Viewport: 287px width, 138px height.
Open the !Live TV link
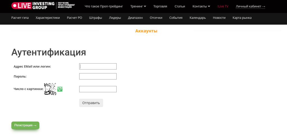tap(223, 6)
